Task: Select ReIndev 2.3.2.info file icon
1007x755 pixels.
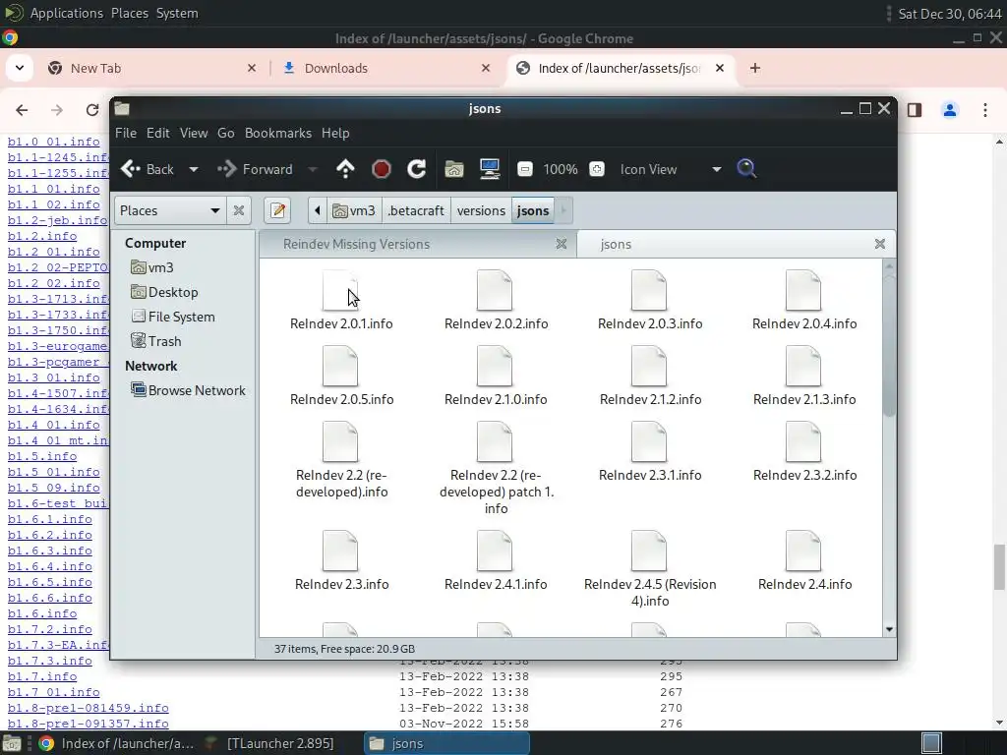Action: click(803, 441)
